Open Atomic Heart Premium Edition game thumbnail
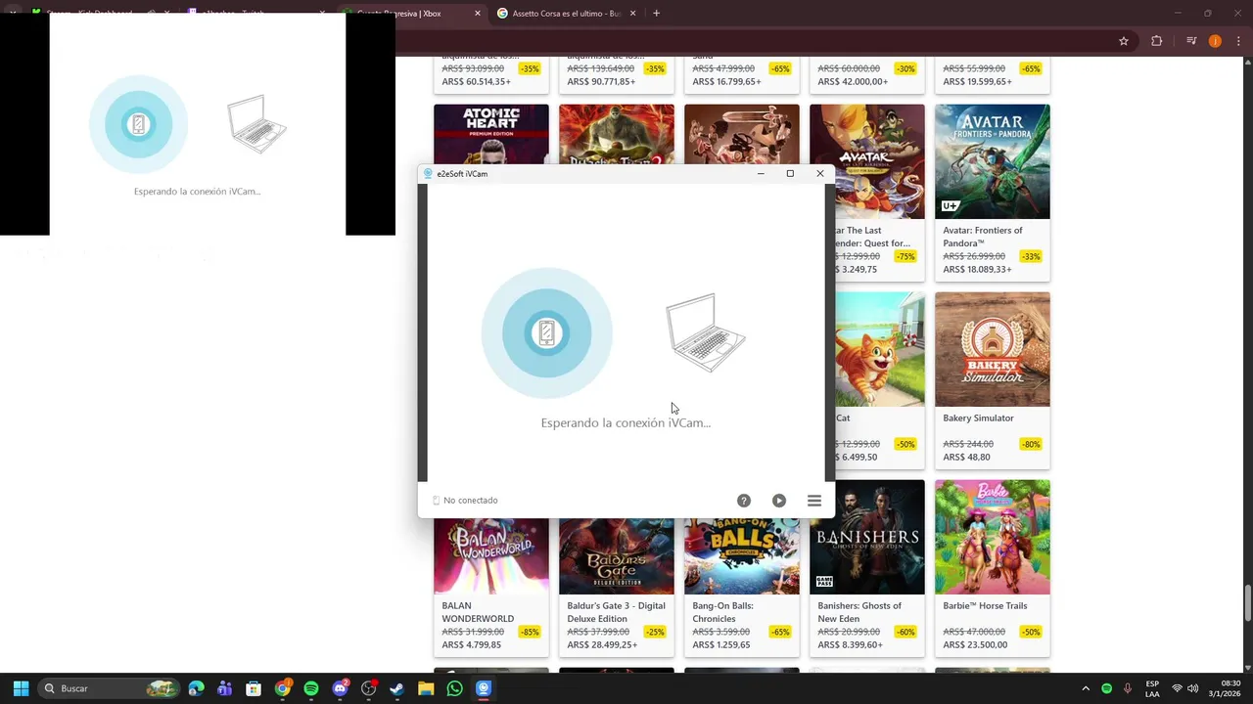This screenshot has height=704, width=1253. 491,135
